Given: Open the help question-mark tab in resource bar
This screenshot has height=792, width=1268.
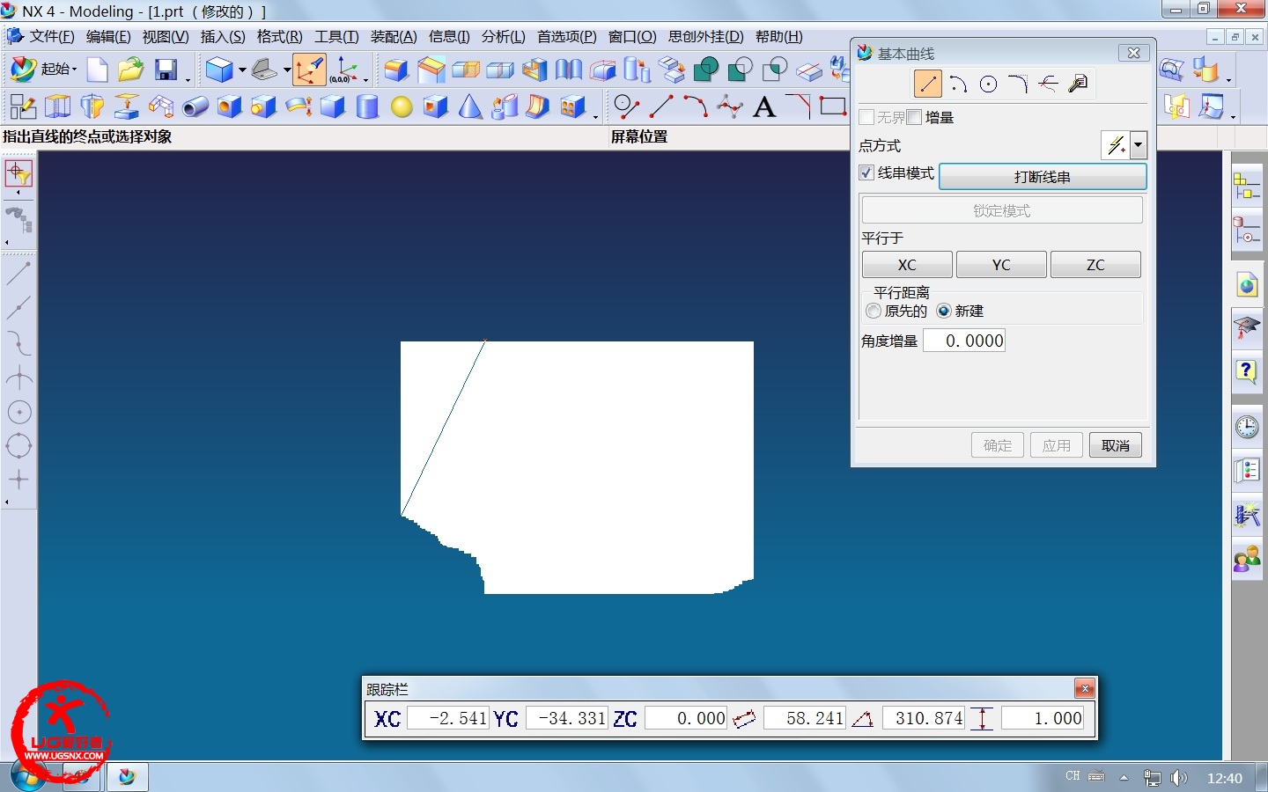Looking at the screenshot, I should [1246, 371].
